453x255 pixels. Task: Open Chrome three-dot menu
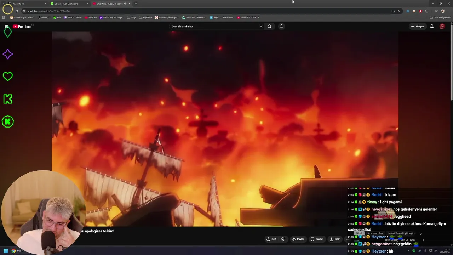(449, 11)
